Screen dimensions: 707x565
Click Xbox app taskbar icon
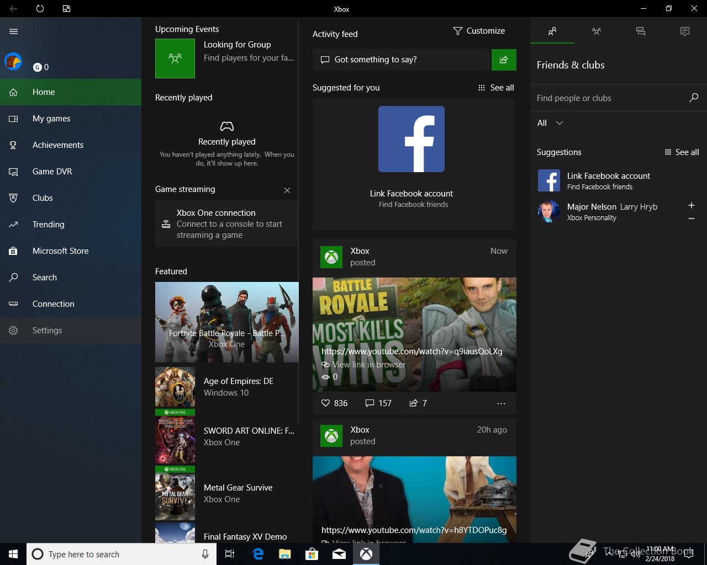click(366, 554)
